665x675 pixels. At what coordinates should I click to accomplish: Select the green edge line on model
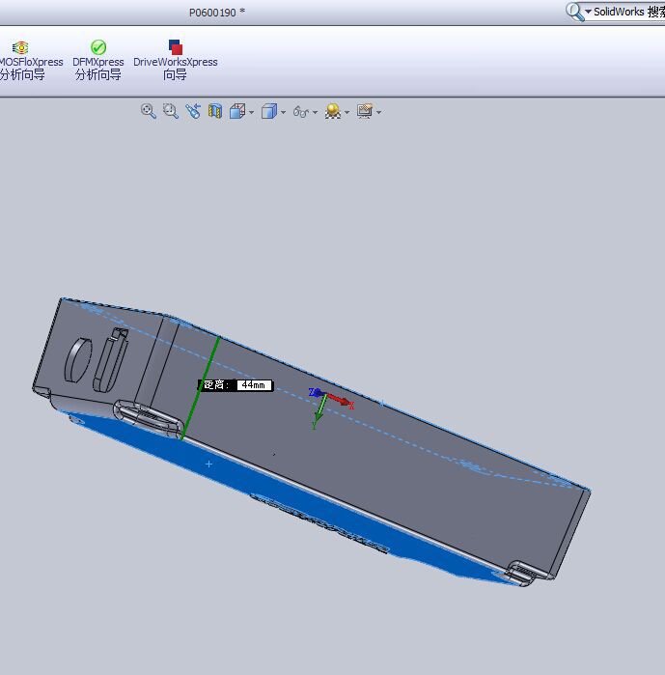(201, 386)
